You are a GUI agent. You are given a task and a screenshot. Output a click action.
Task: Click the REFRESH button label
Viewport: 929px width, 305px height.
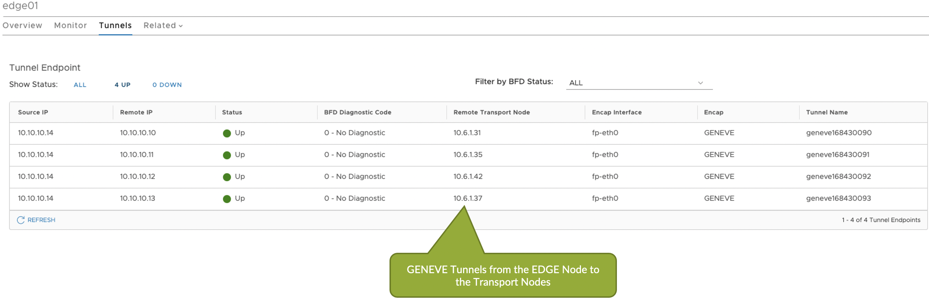41,220
